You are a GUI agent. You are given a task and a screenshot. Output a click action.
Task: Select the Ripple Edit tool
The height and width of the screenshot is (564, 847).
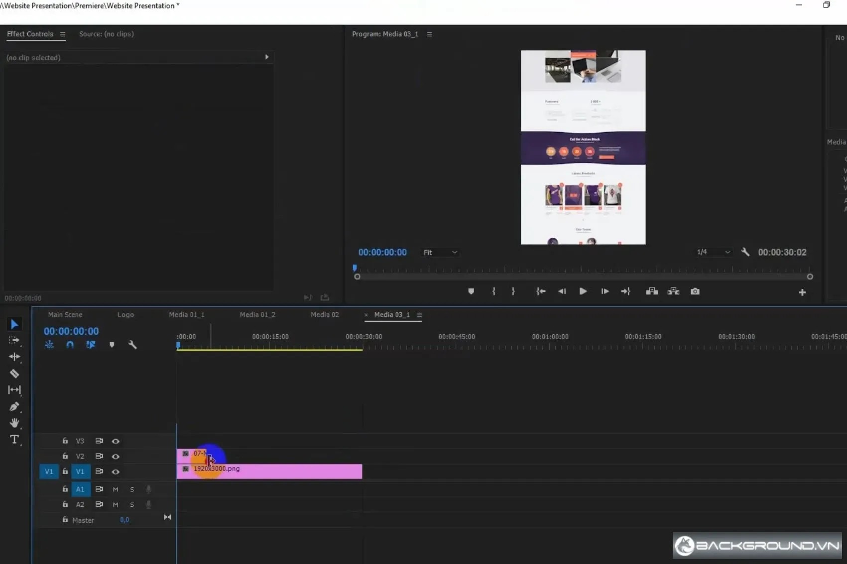coord(14,357)
